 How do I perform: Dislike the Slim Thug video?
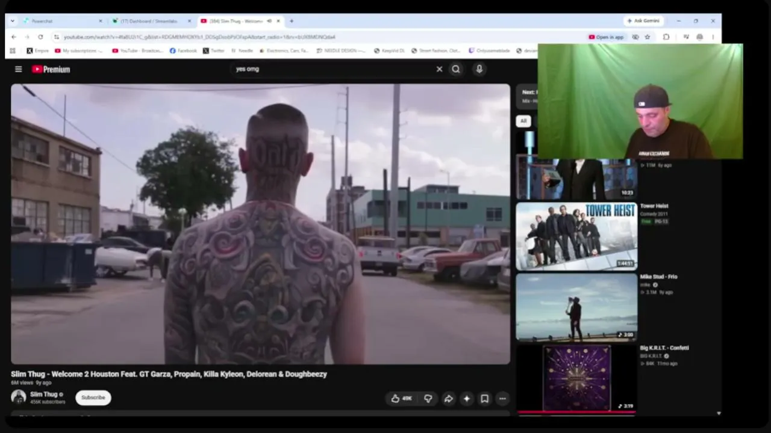pos(428,398)
